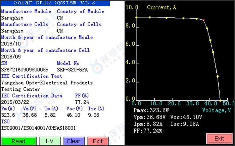Click the 40.0 tick label on voltage axis
This screenshot has height=146, width=235.
(211, 103)
